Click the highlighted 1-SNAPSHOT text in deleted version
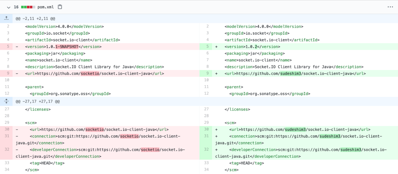398x174 pixels. pos(67,47)
